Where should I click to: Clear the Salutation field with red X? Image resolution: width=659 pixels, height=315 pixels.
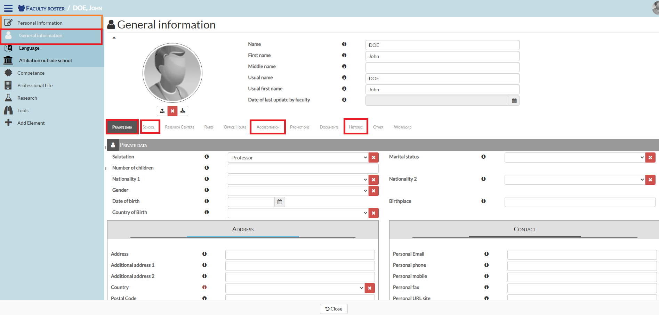pos(373,158)
